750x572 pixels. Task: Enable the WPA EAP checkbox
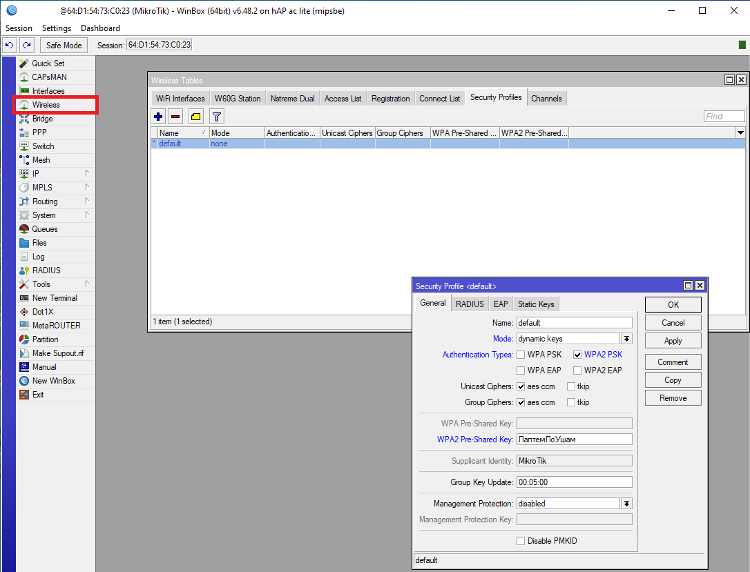521,371
